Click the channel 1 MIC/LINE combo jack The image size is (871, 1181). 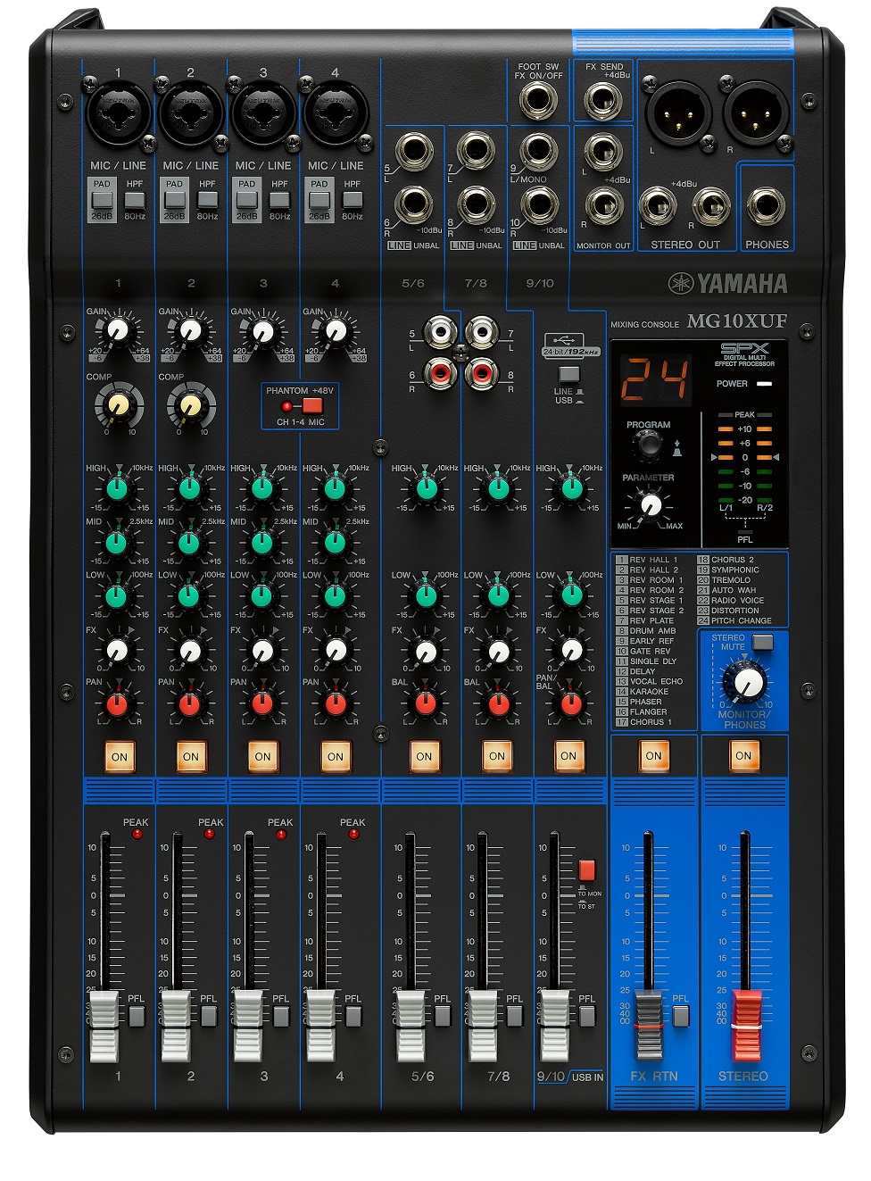118,113
